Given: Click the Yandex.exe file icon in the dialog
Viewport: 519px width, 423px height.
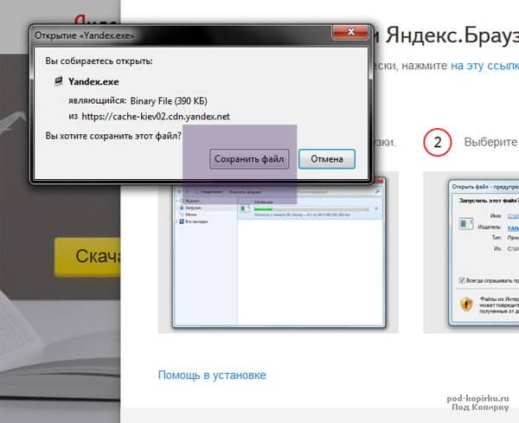Looking at the screenshot, I should click(x=58, y=81).
